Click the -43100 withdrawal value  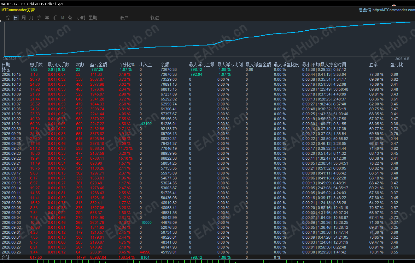[146, 124]
